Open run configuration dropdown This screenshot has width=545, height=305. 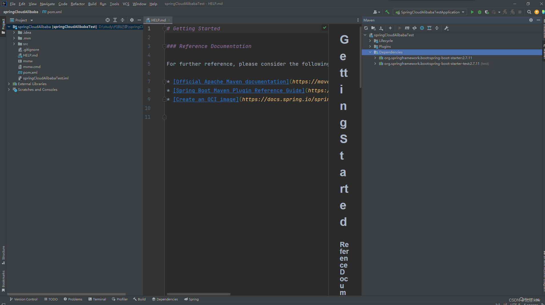coord(430,12)
